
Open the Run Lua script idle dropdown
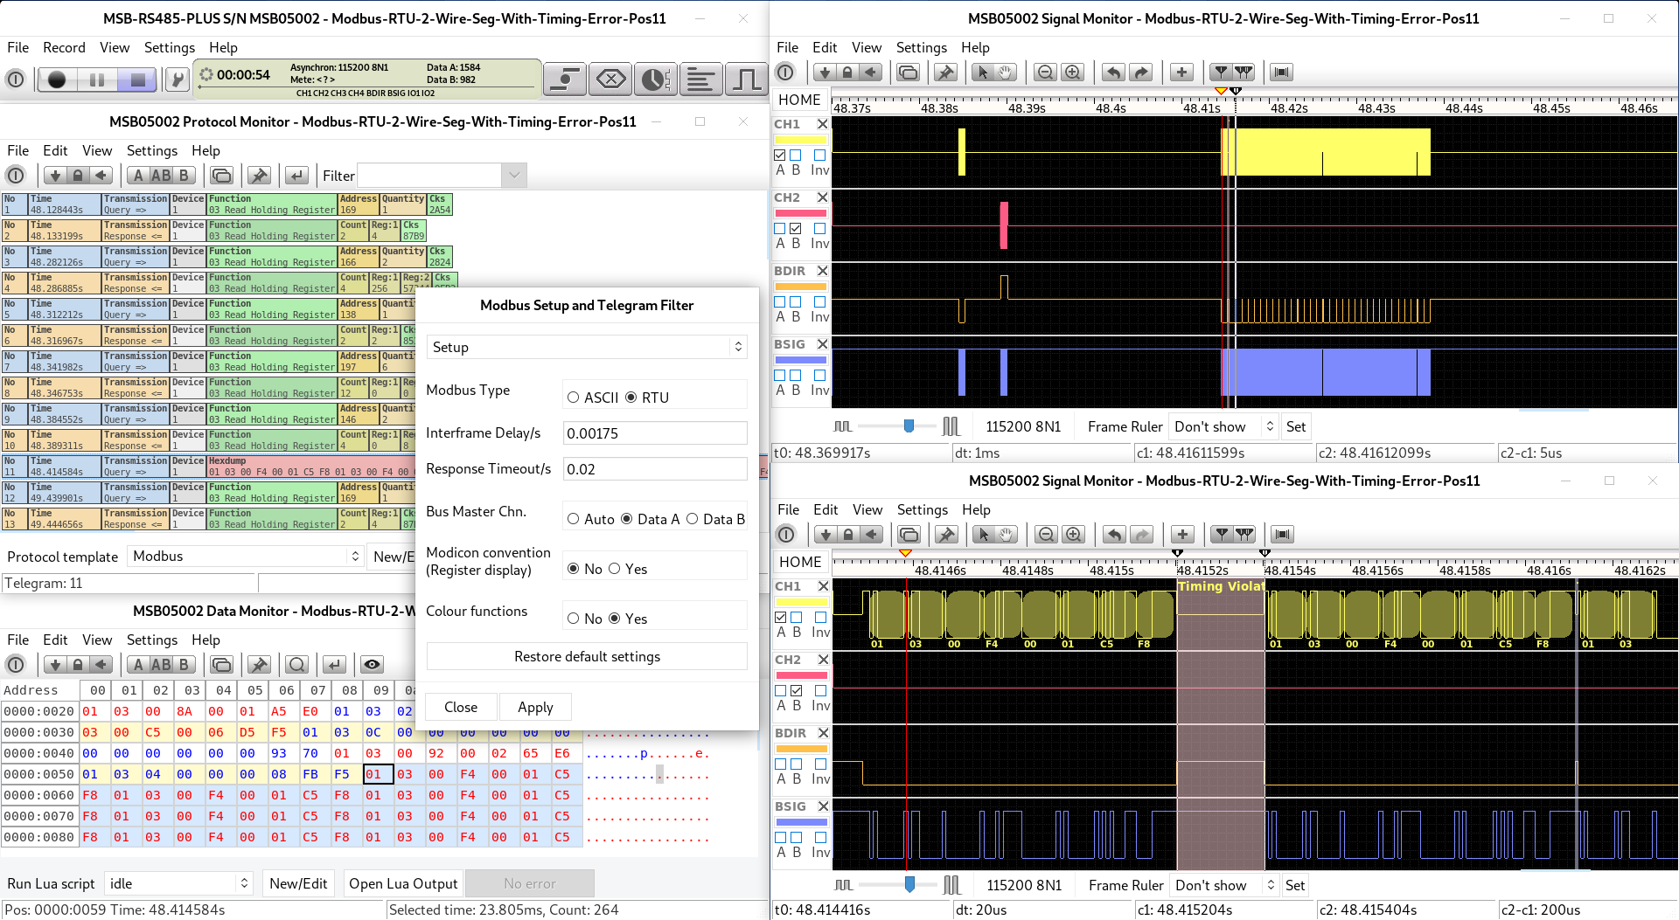(178, 884)
